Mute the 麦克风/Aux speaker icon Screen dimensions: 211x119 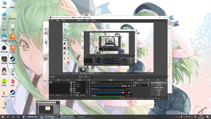(x=126, y=86)
